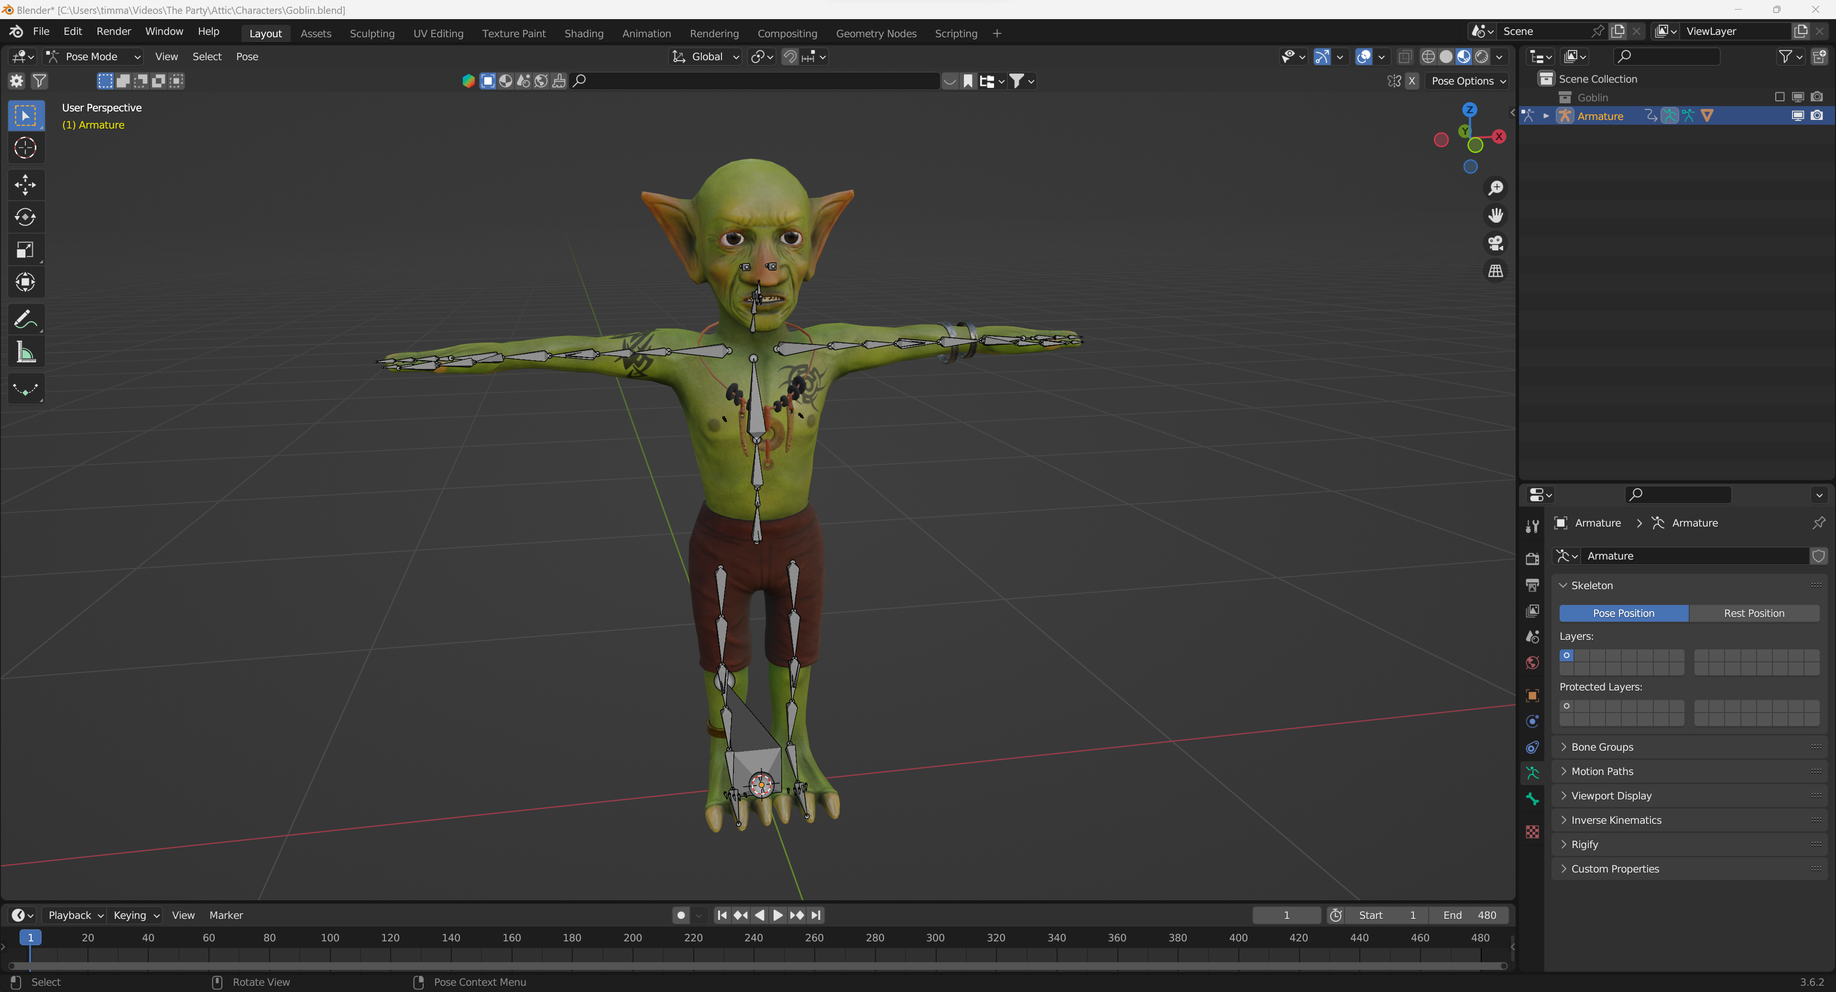
Task: Hide Armature in viewport toggle
Action: tap(1798, 116)
